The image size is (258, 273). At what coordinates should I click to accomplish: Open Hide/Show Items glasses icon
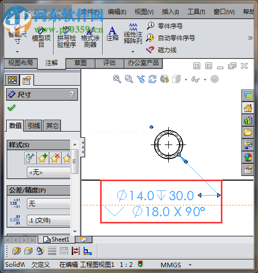(x=196, y=79)
